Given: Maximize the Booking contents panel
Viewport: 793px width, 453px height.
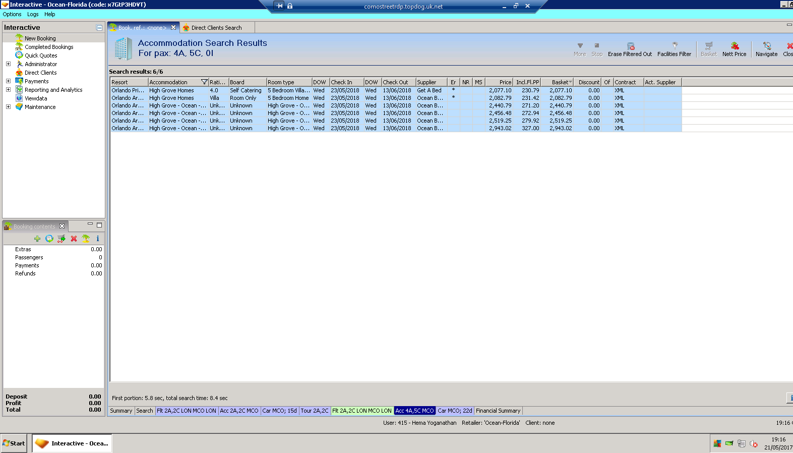Looking at the screenshot, I should tap(99, 225).
